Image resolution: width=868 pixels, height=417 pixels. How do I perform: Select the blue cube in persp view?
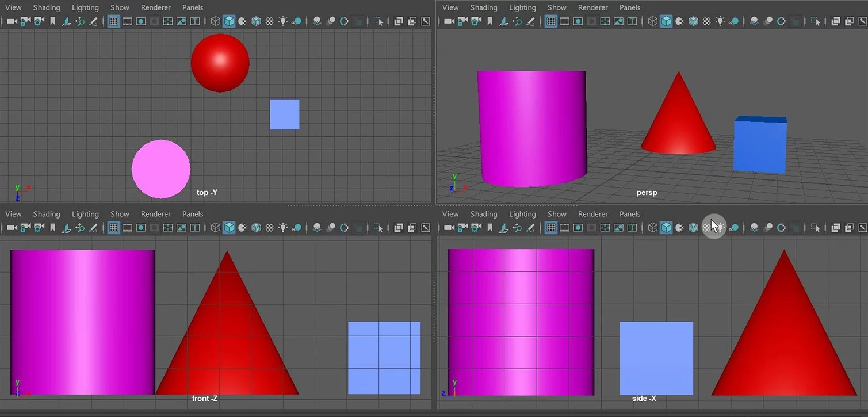pos(760,145)
